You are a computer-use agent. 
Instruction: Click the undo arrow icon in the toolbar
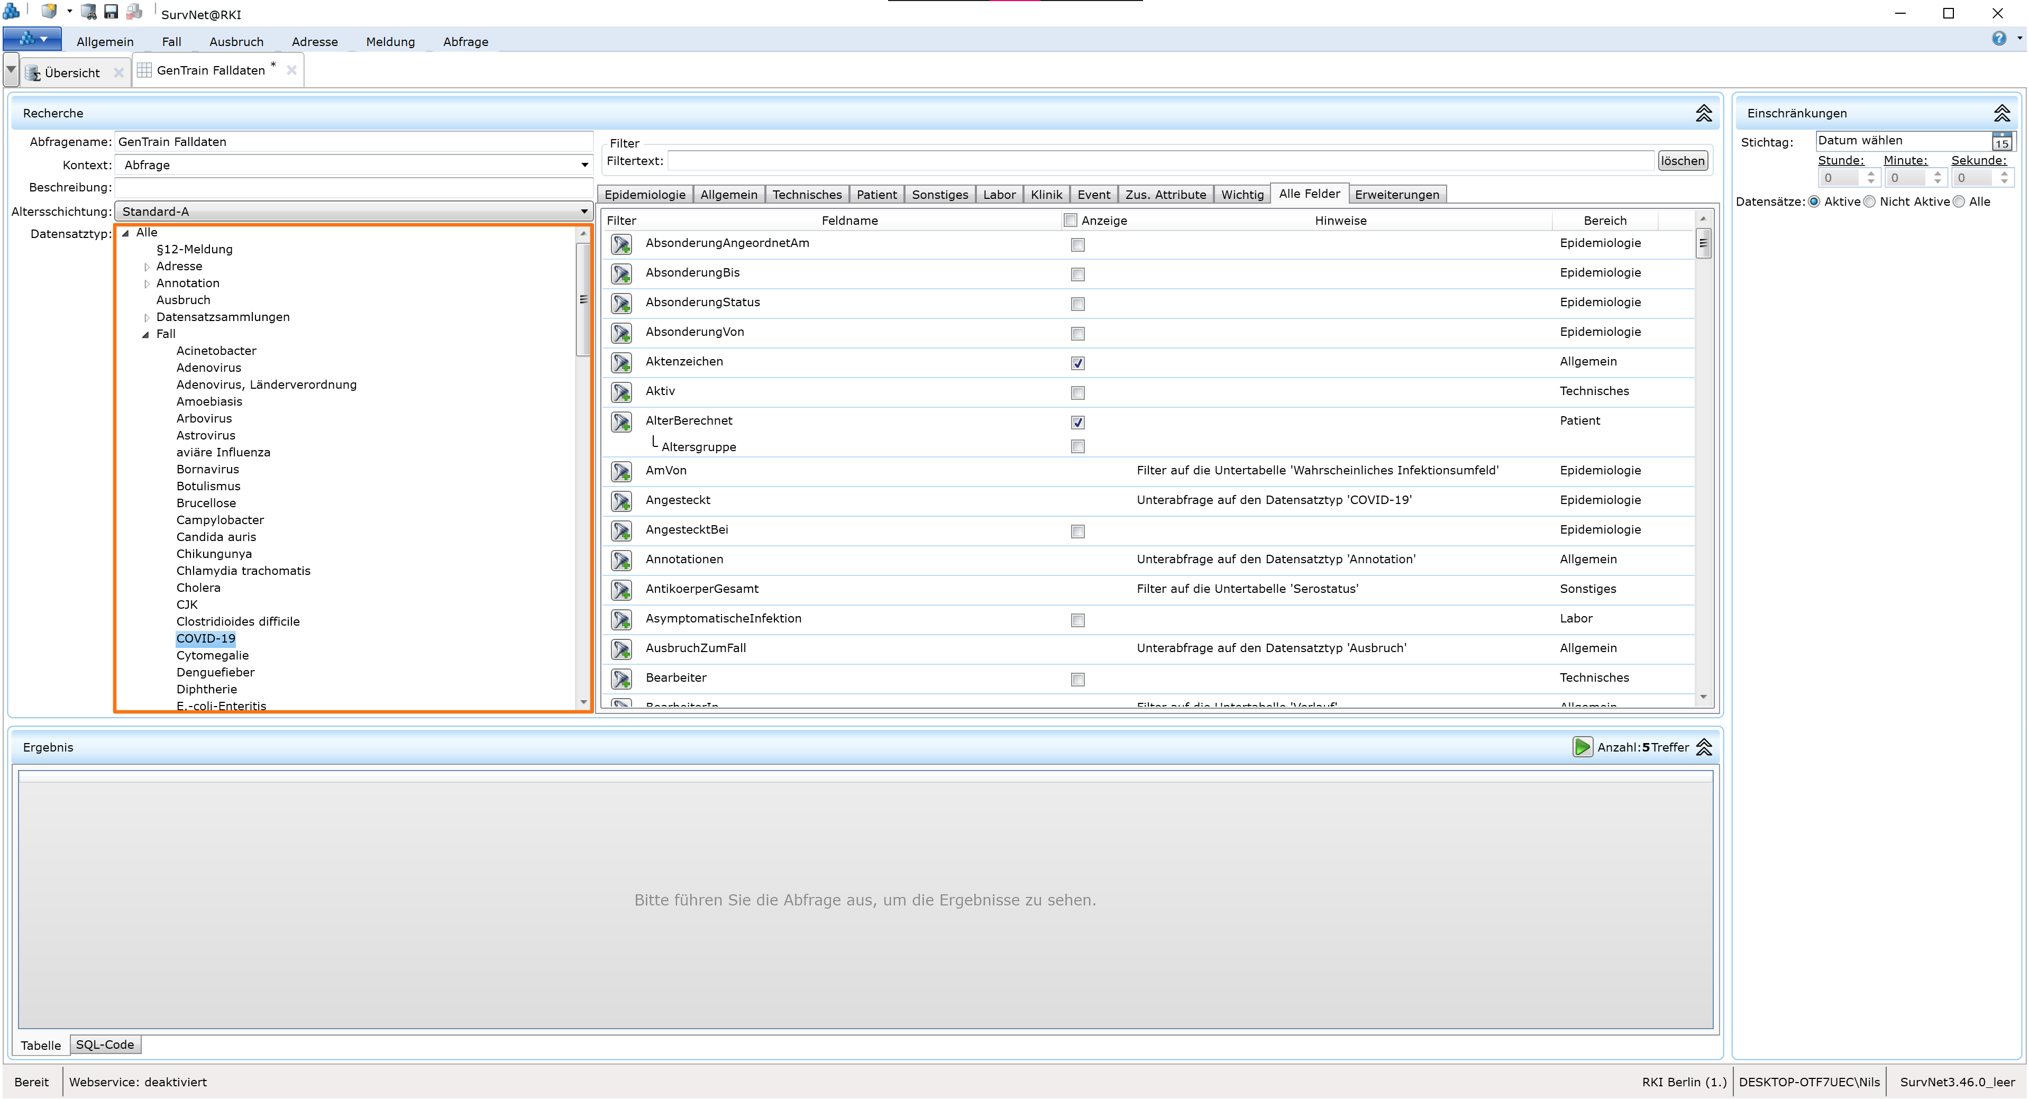(135, 11)
